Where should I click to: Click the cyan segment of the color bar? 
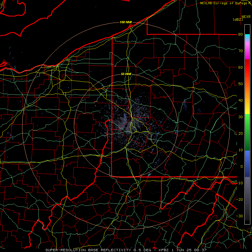click(247, 37)
